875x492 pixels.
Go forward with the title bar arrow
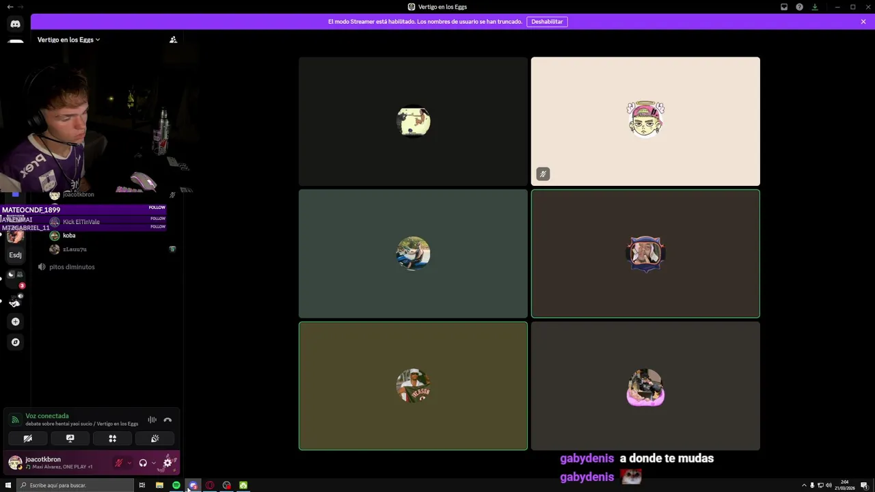click(21, 7)
